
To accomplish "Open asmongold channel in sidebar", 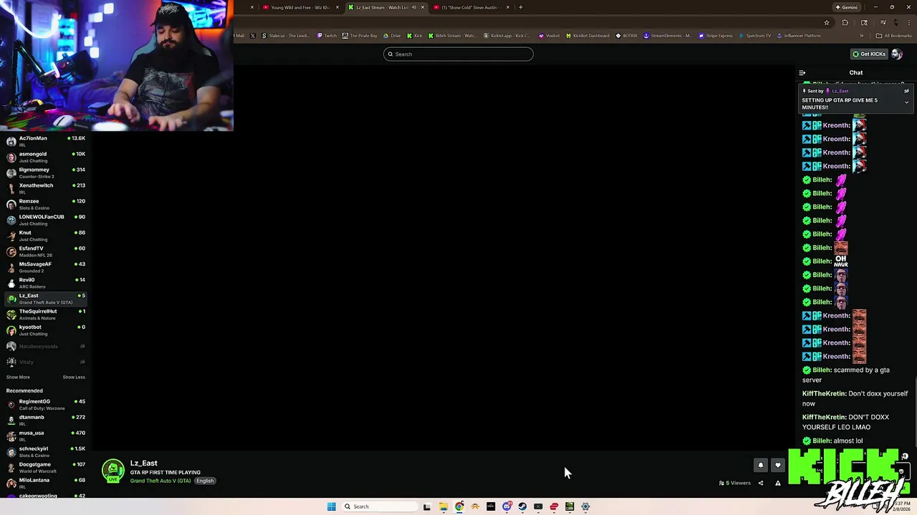I will (x=44, y=157).
